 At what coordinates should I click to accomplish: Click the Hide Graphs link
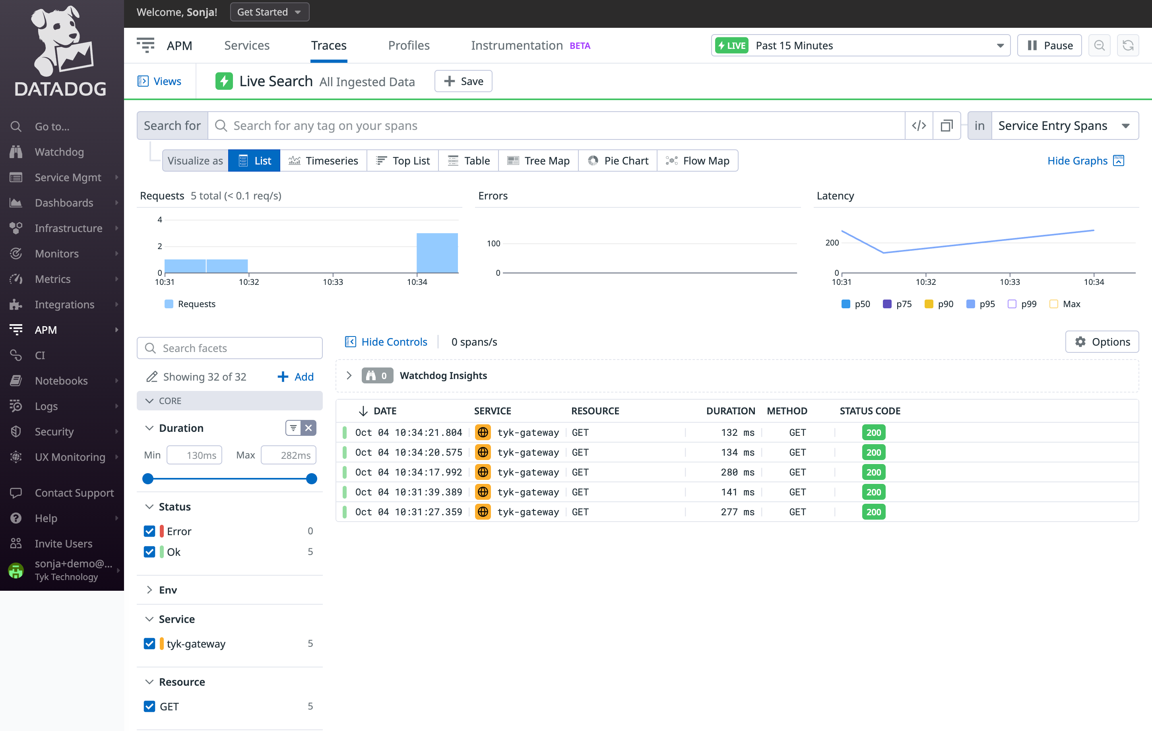tap(1077, 160)
